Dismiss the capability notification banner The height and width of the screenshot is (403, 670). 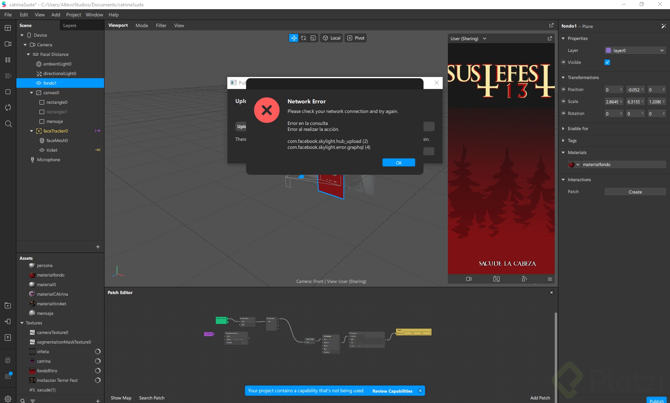(420, 391)
